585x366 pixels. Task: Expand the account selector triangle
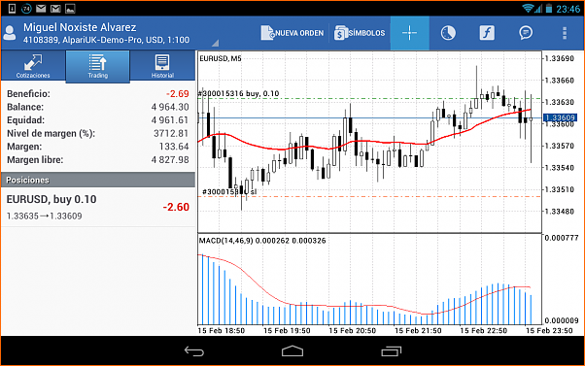coord(216,44)
